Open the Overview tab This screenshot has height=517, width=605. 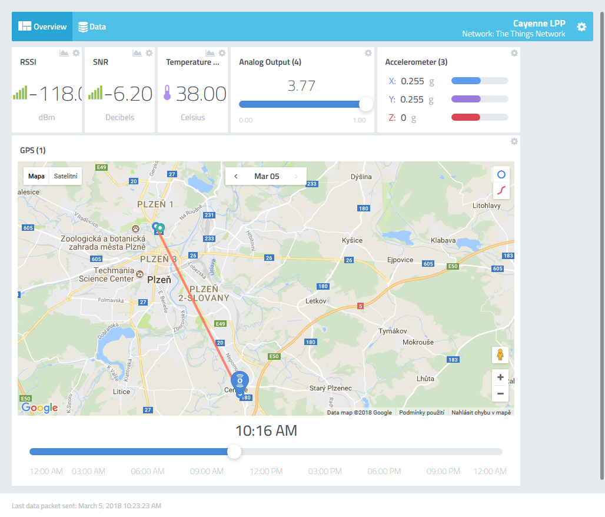(42, 26)
